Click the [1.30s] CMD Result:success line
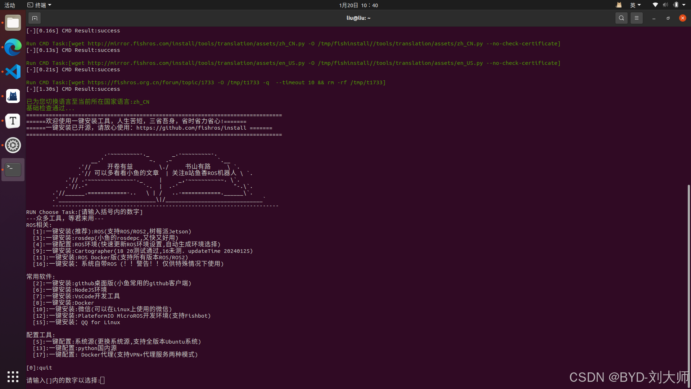The height and width of the screenshot is (389, 691). tap(73, 89)
